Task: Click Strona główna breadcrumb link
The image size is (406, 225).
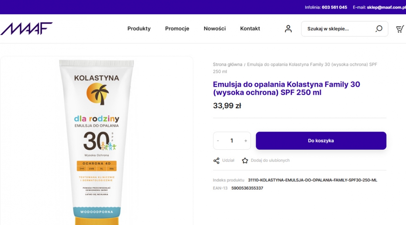Action: (227, 65)
